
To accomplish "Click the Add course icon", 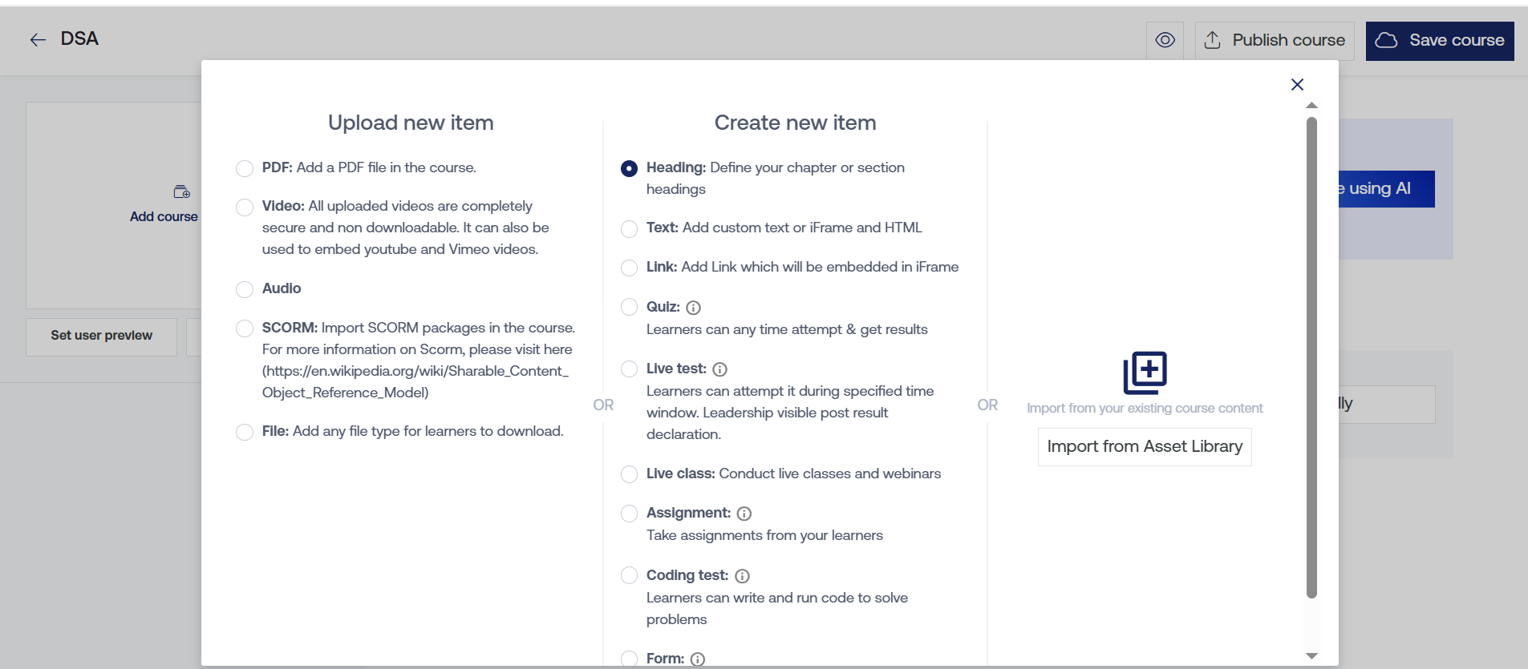I will point(182,192).
